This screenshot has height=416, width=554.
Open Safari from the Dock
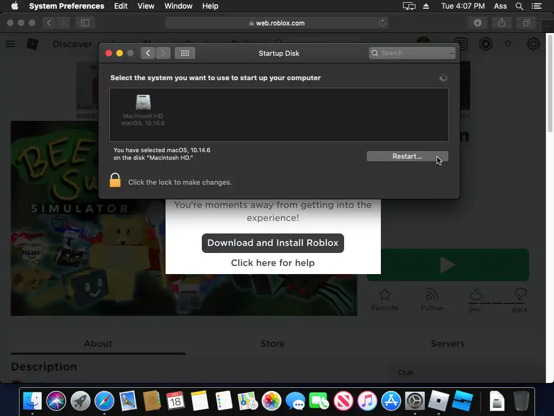[x=104, y=401]
